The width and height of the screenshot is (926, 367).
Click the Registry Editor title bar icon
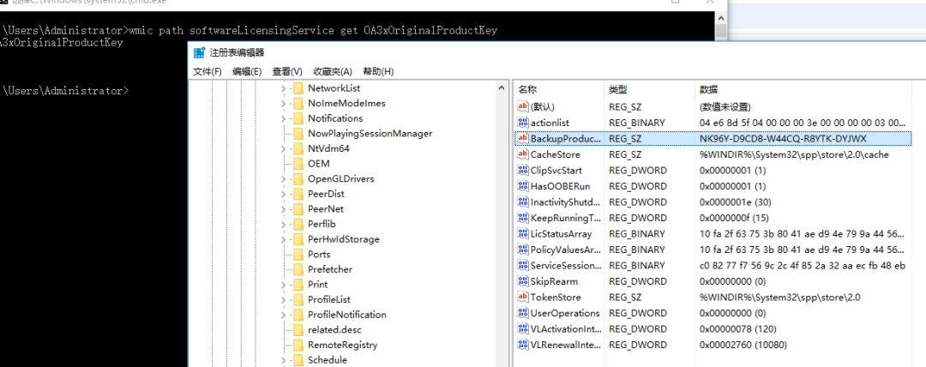200,52
